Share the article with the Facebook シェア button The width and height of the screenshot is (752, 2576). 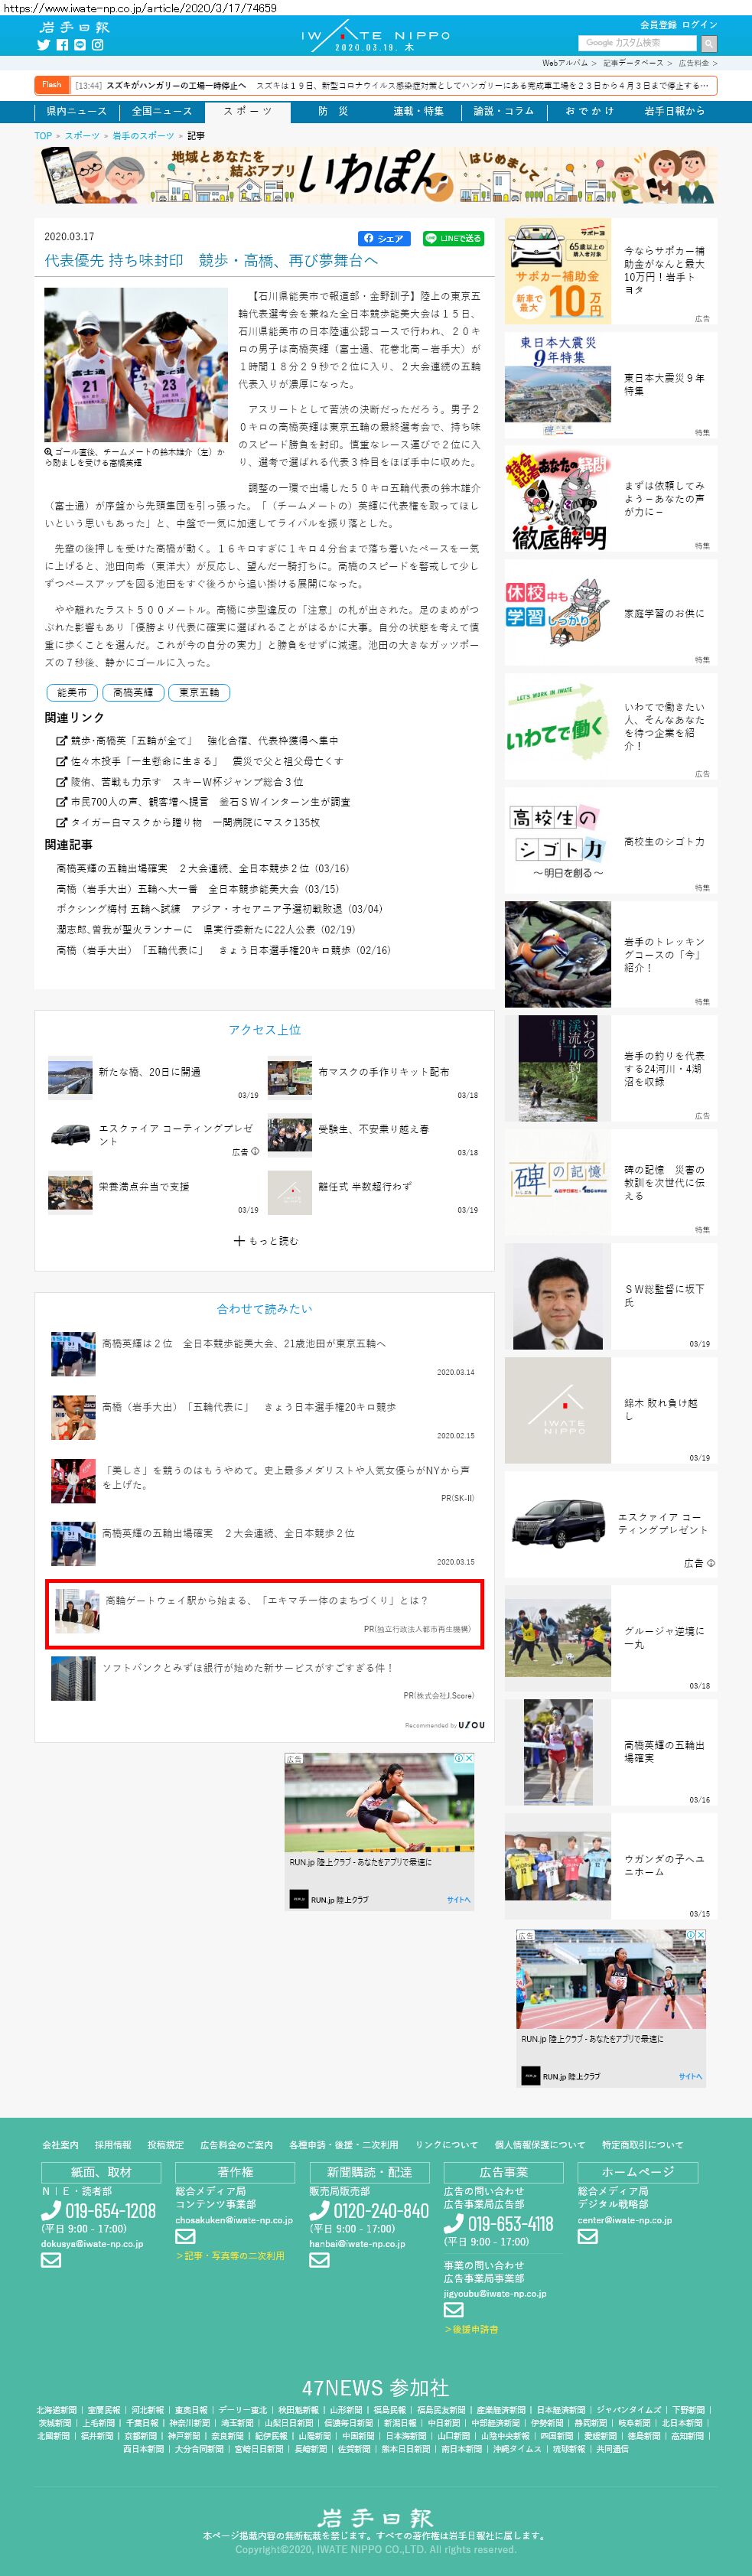click(384, 238)
